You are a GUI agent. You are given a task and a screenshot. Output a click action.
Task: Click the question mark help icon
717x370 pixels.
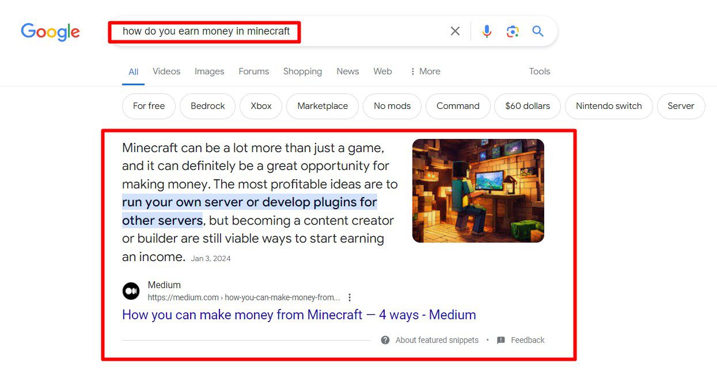click(385, 340)
